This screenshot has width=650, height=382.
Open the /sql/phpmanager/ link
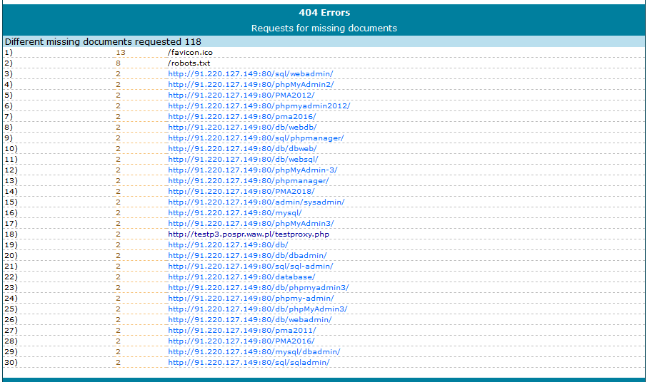click(256, 138)
